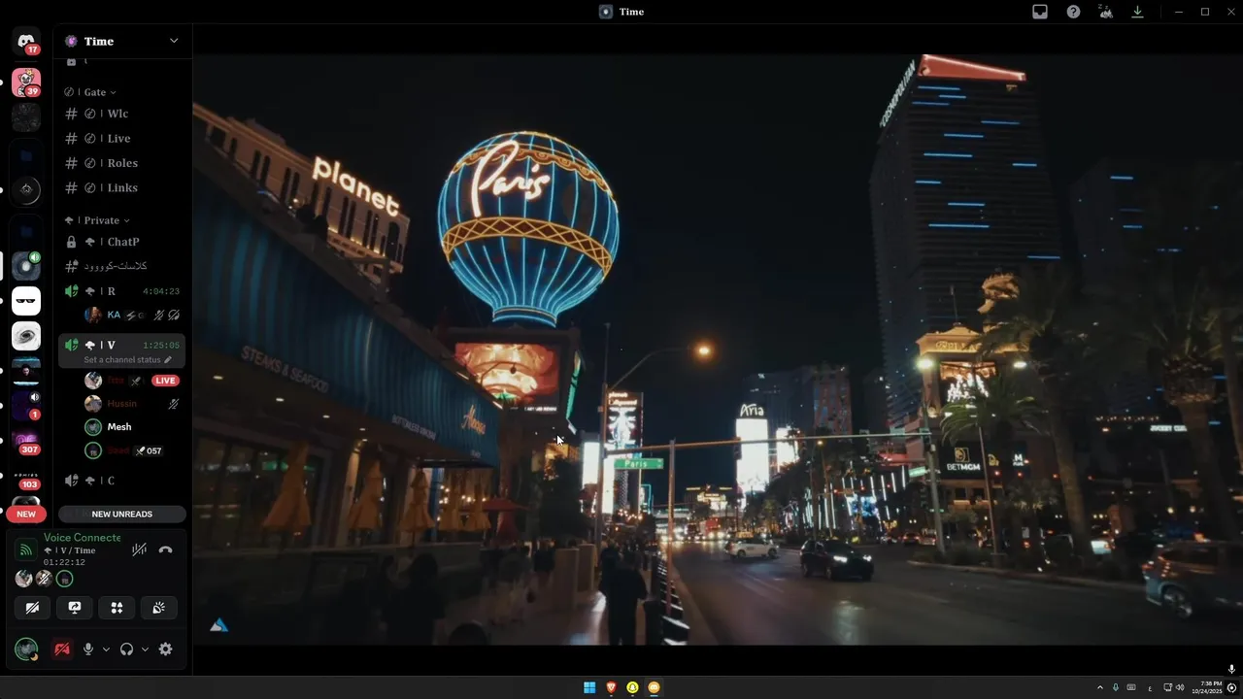Open the Help icon in title bar
Viewport: 1243px width, 699px height.
pos(1073,12)
